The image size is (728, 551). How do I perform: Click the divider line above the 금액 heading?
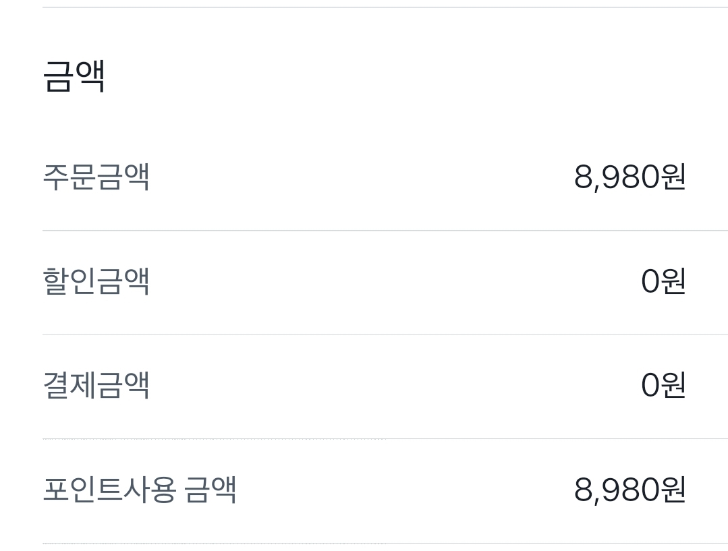pos(385,7)
